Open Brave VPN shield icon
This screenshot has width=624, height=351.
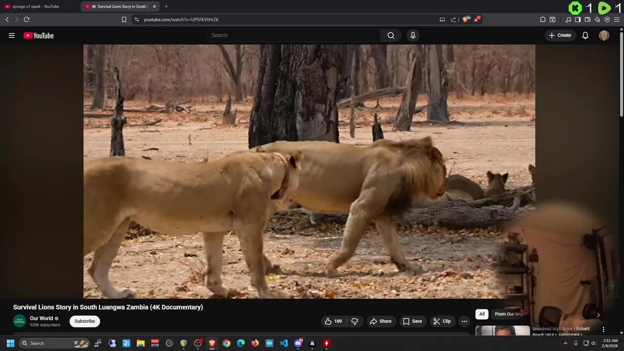pos(607,19)
